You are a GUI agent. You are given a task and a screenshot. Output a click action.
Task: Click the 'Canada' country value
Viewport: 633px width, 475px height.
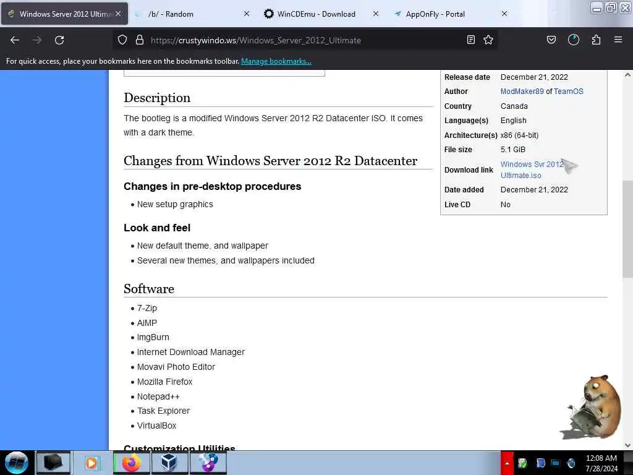tap(514, 106)
